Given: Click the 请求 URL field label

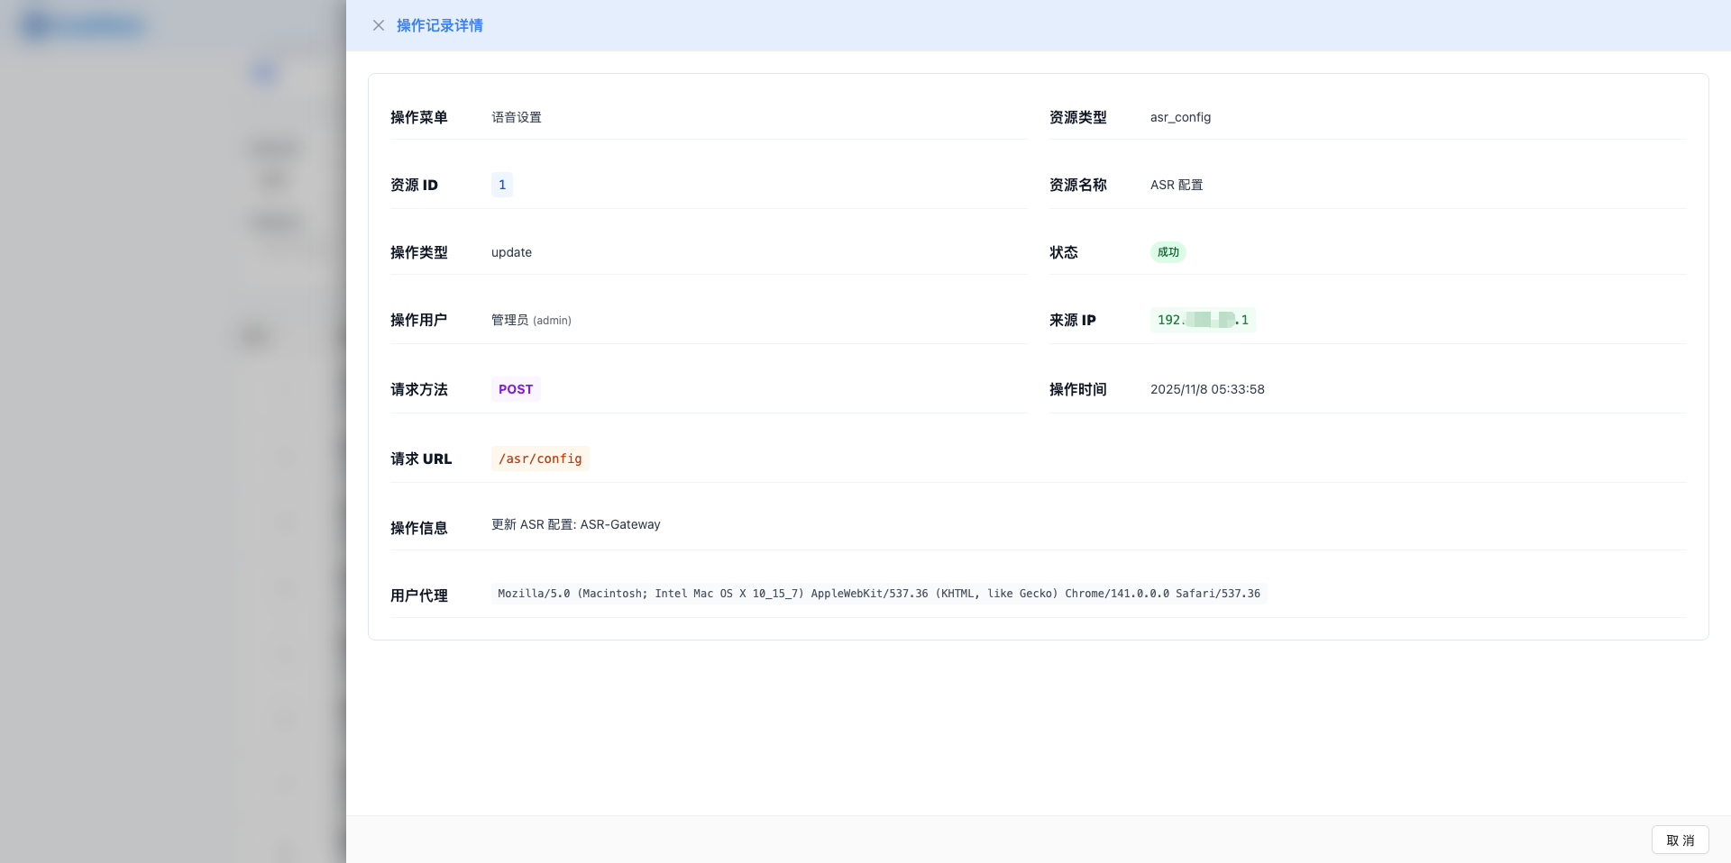Looking at the screenshot, I should pos(421,459).
